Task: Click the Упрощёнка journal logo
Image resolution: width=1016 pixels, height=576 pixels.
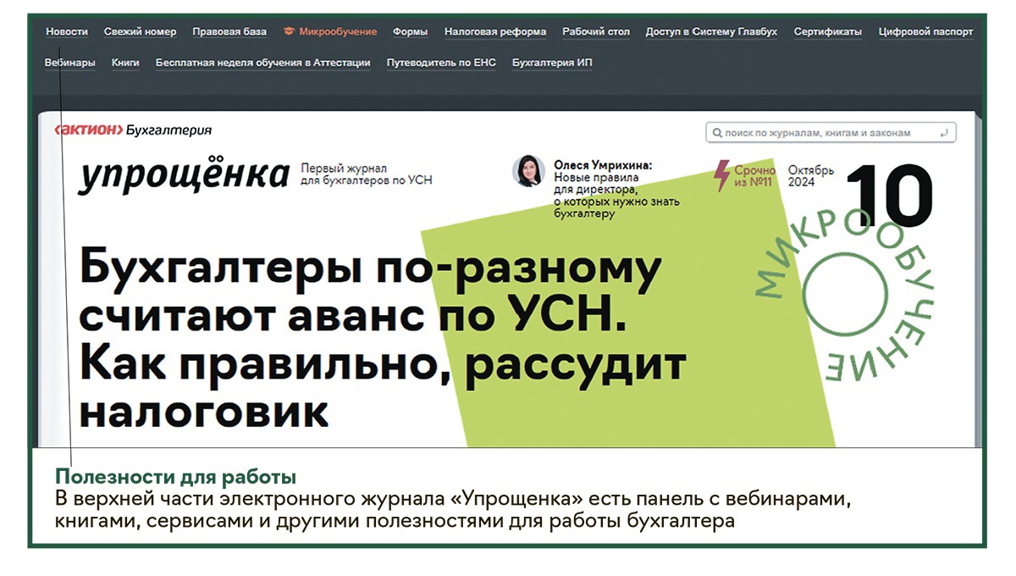Action: point(184,175)
